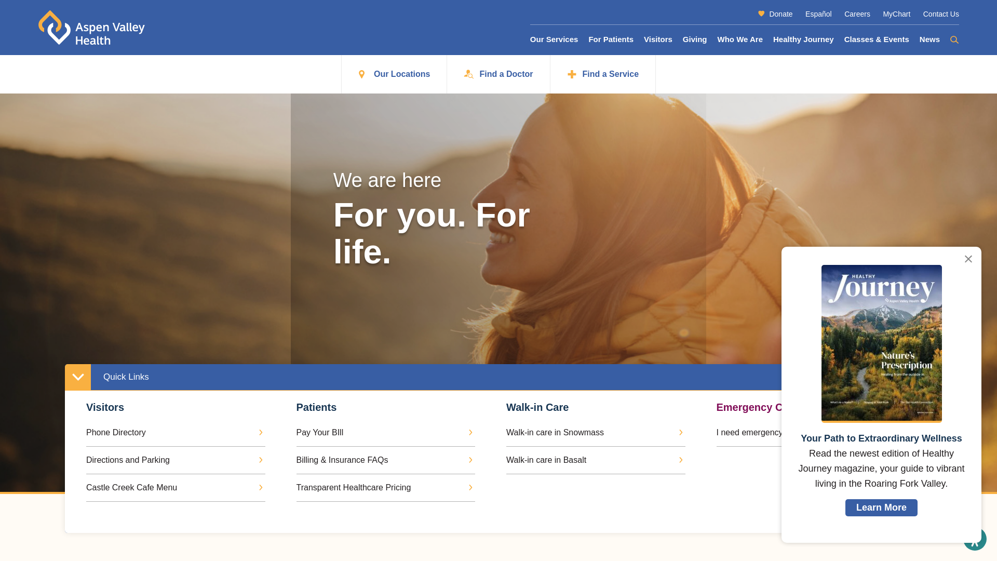Viewport: 997px width, 561px height.
Task: Click the doctor search icon
Action: 468,74
